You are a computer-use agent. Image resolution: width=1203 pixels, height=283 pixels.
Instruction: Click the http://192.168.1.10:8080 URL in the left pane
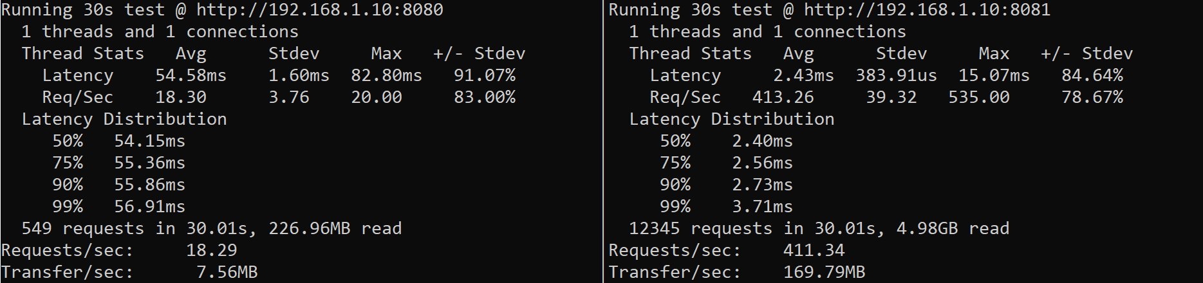click(320, 10)
